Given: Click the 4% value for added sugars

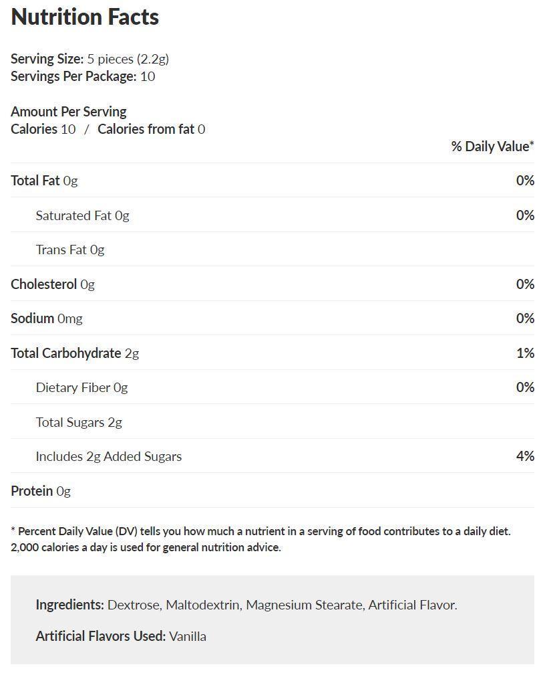Looking at the screenshot, I should click(525, 456).
